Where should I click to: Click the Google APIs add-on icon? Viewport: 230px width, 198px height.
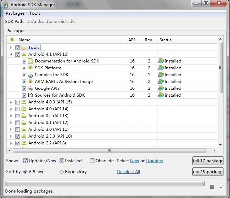tap(31, 88)
